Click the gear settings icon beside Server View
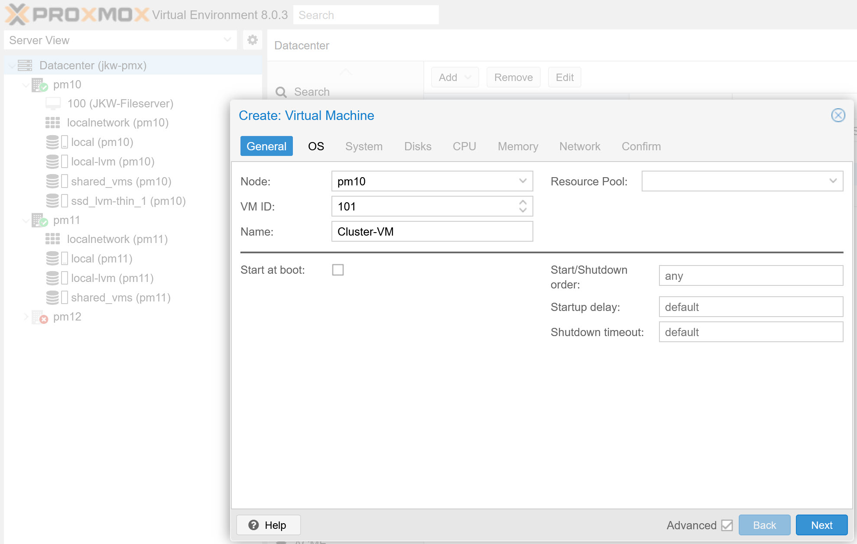 click(x=252, y=40)
